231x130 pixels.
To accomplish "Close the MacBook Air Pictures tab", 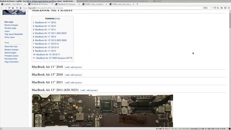I will (x=52, y=4).
